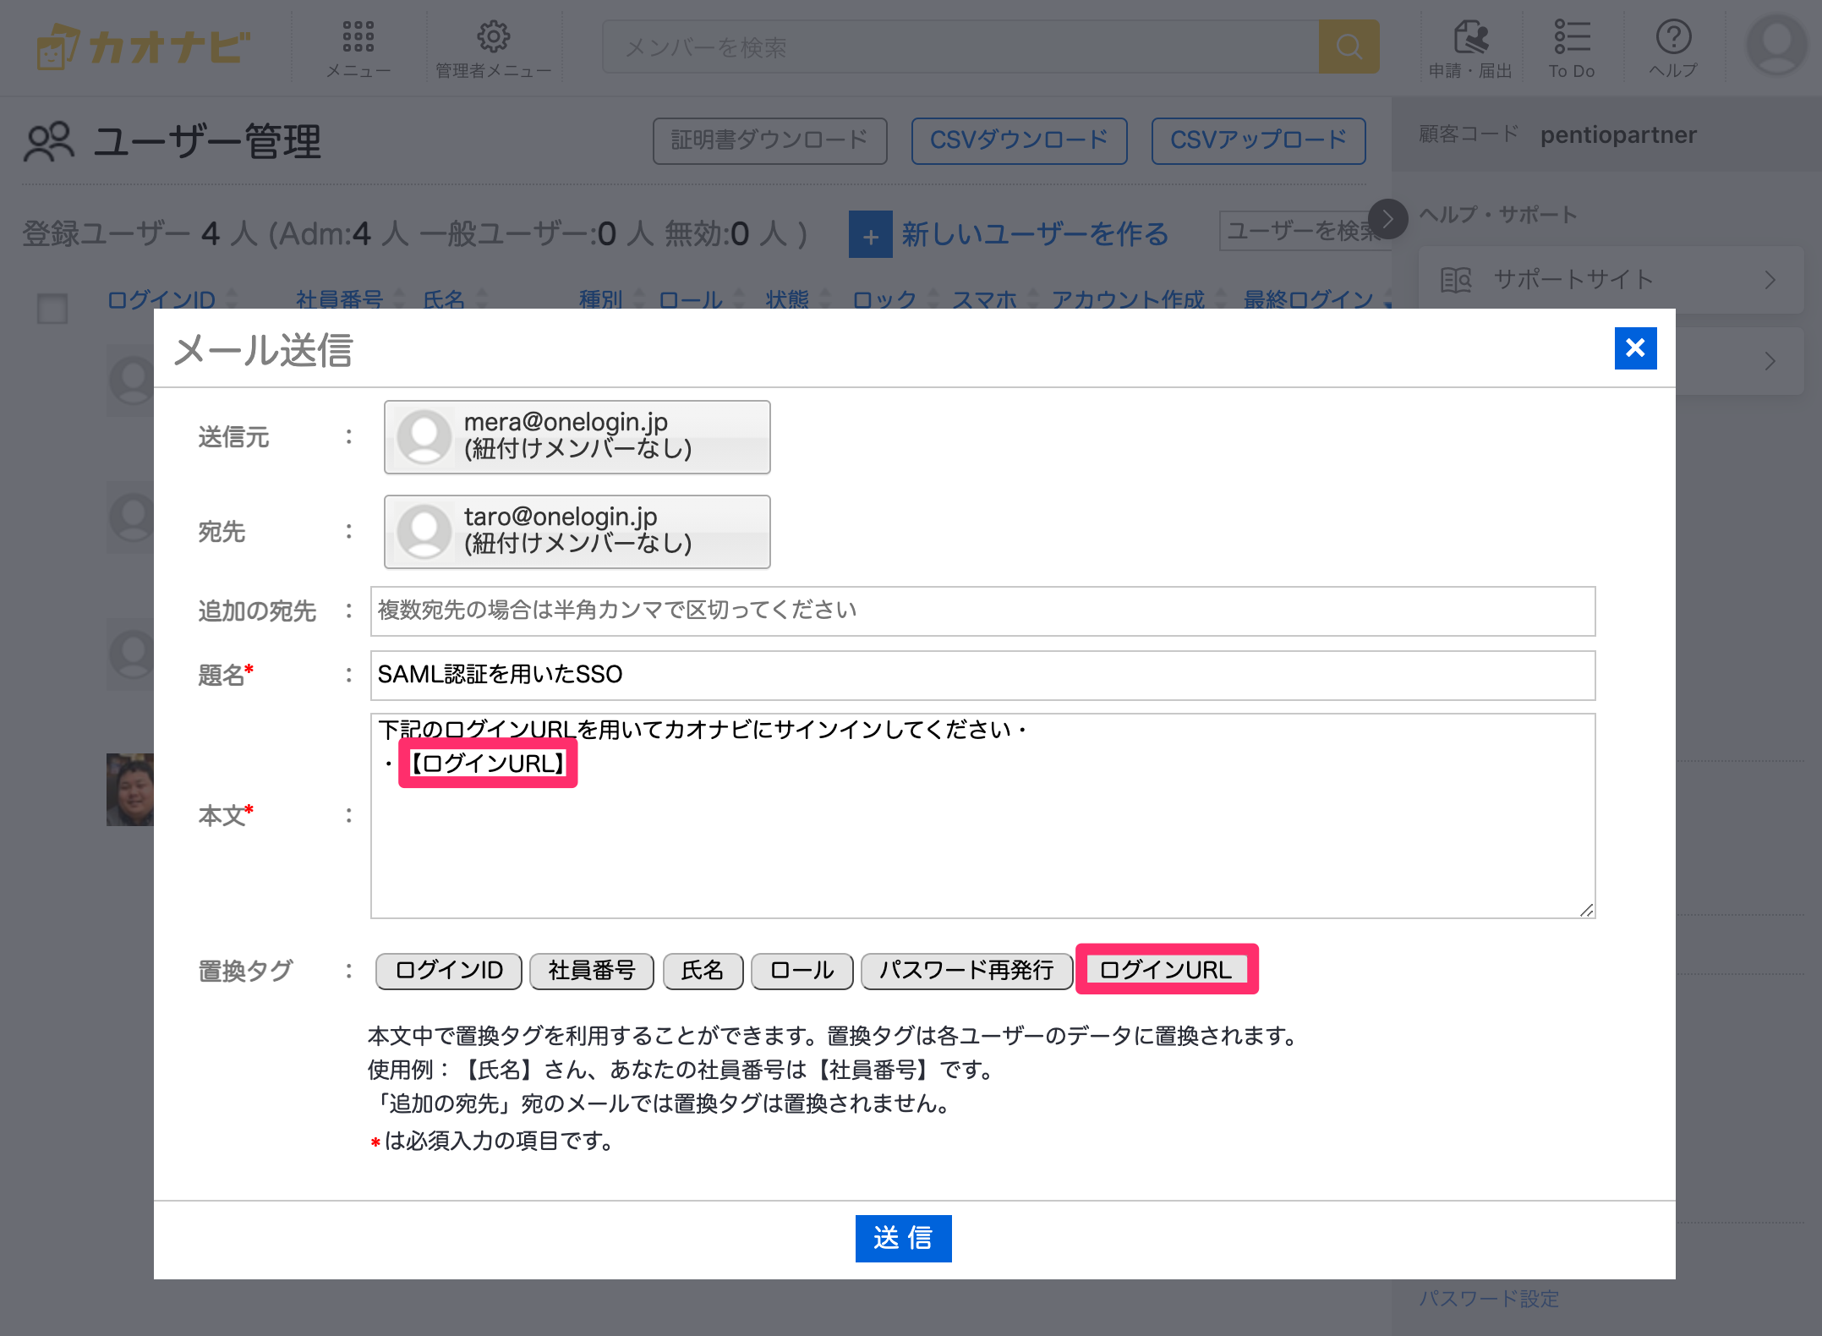Close the メール送信 dialog with the X button
Screen dimensions: 1822x1336
(1635, 348)
